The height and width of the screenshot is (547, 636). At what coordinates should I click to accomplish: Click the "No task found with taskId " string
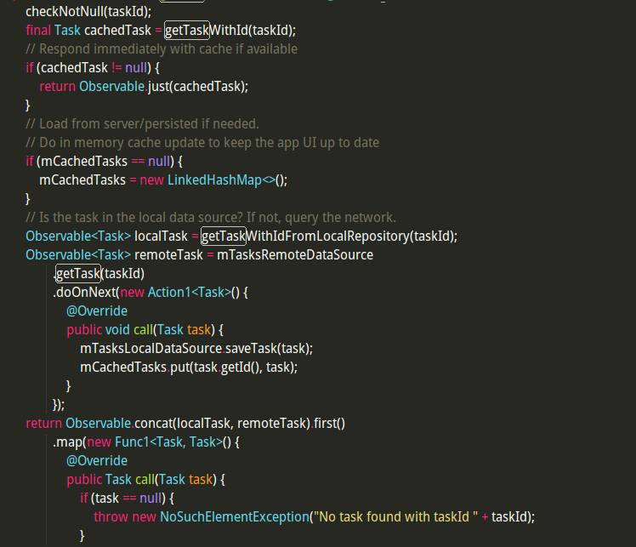point(395,516)
